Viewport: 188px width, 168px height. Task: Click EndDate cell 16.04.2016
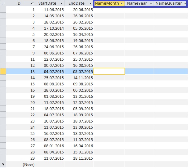click(x=79, y=146)
